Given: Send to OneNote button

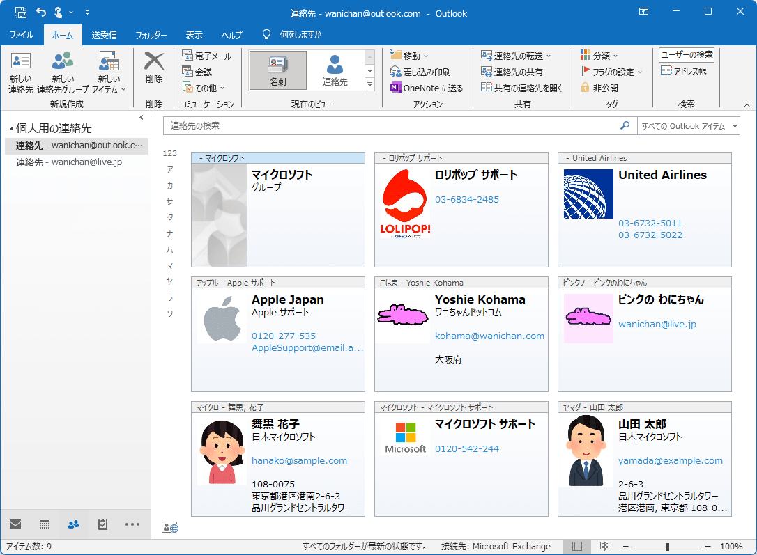Looking at the screenshot, I should tap(427, 88).
